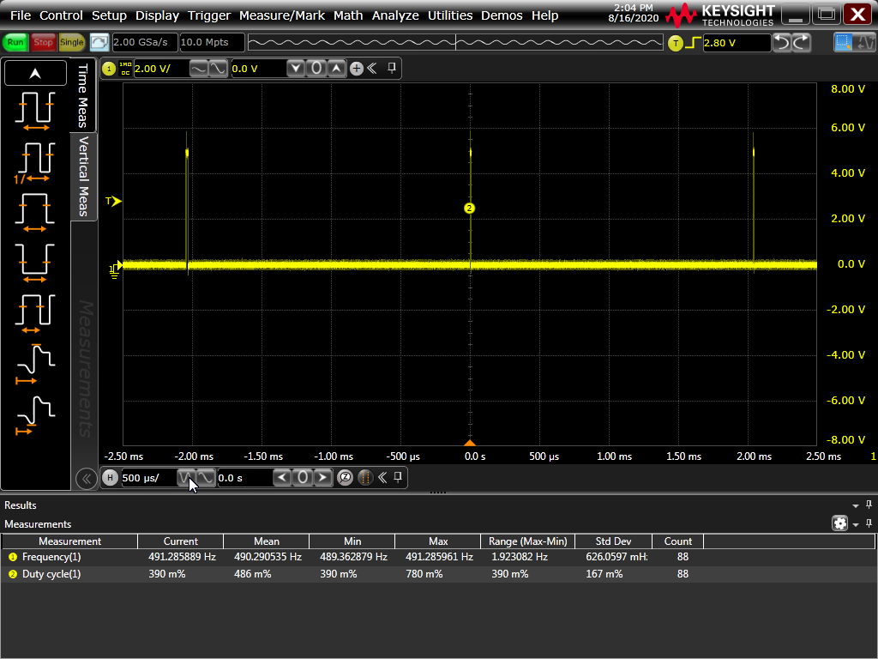Add a channel with the plus icon

click(357, 69)
